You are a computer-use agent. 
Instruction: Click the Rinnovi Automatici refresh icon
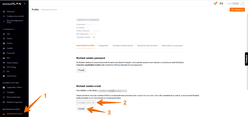click(4, 97)
